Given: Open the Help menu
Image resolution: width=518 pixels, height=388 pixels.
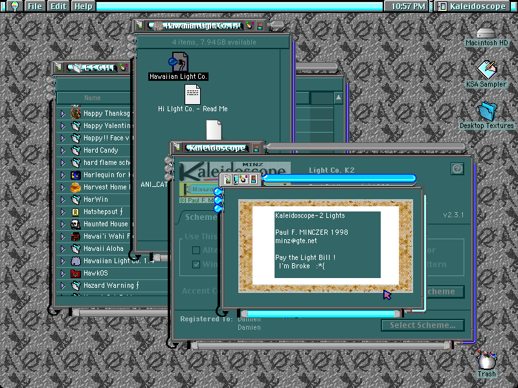Looking at the screenshot, I should [x=84, y=6].
